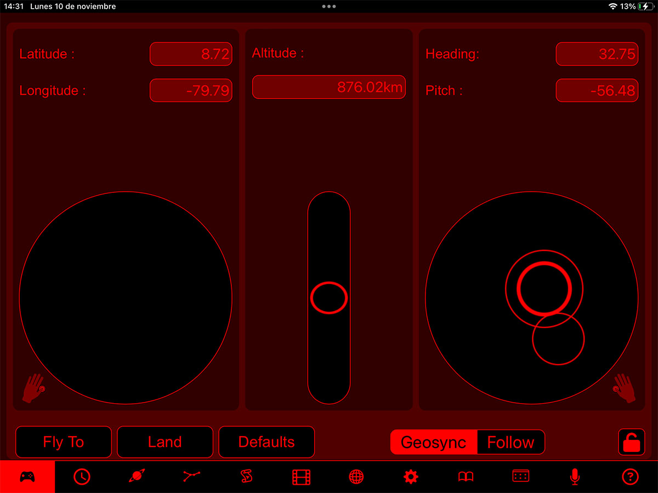Open the planets selection panel
The height and width of the screenshot is (493, 658).
click(x=137, y=476)
